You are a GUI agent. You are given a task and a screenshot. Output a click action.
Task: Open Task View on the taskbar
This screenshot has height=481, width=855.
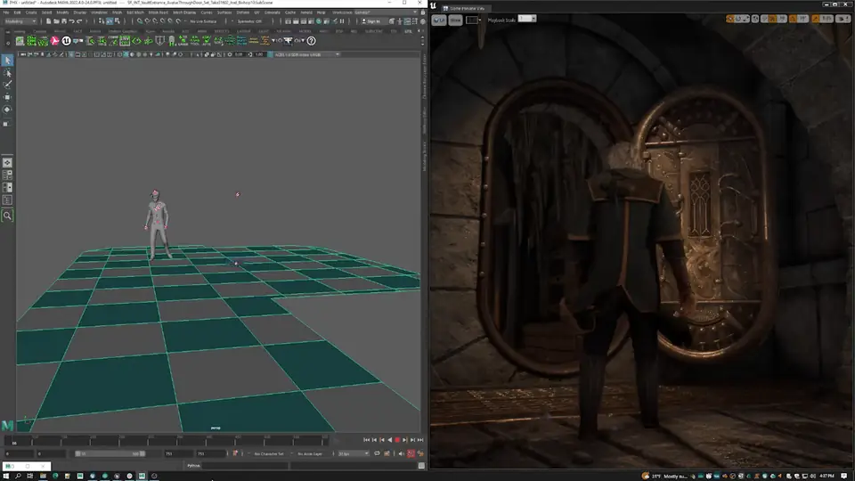(30, 476)
